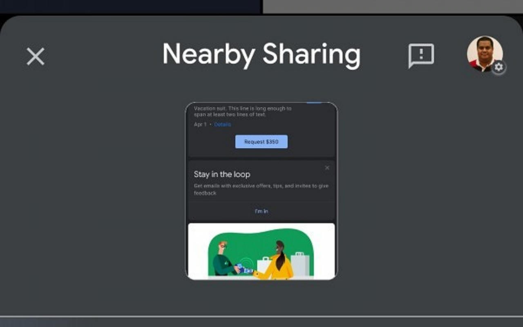Select the Stay in the loop heading
Viewport: 523px width, 327px height.
pyautogui.click(x=222, y=174)
